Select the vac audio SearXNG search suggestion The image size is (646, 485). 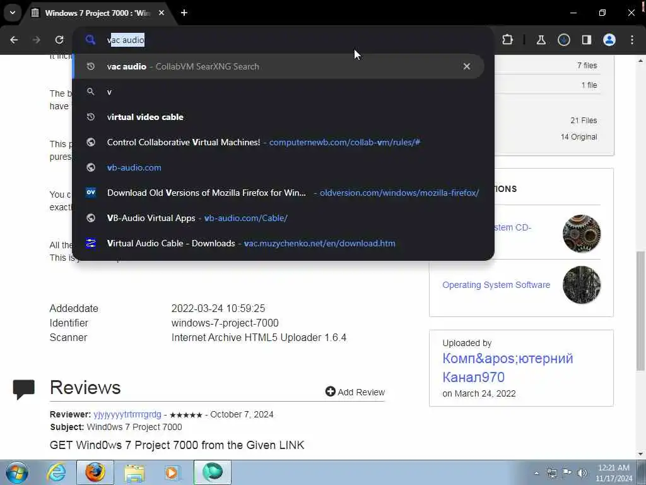pos(278,66)
